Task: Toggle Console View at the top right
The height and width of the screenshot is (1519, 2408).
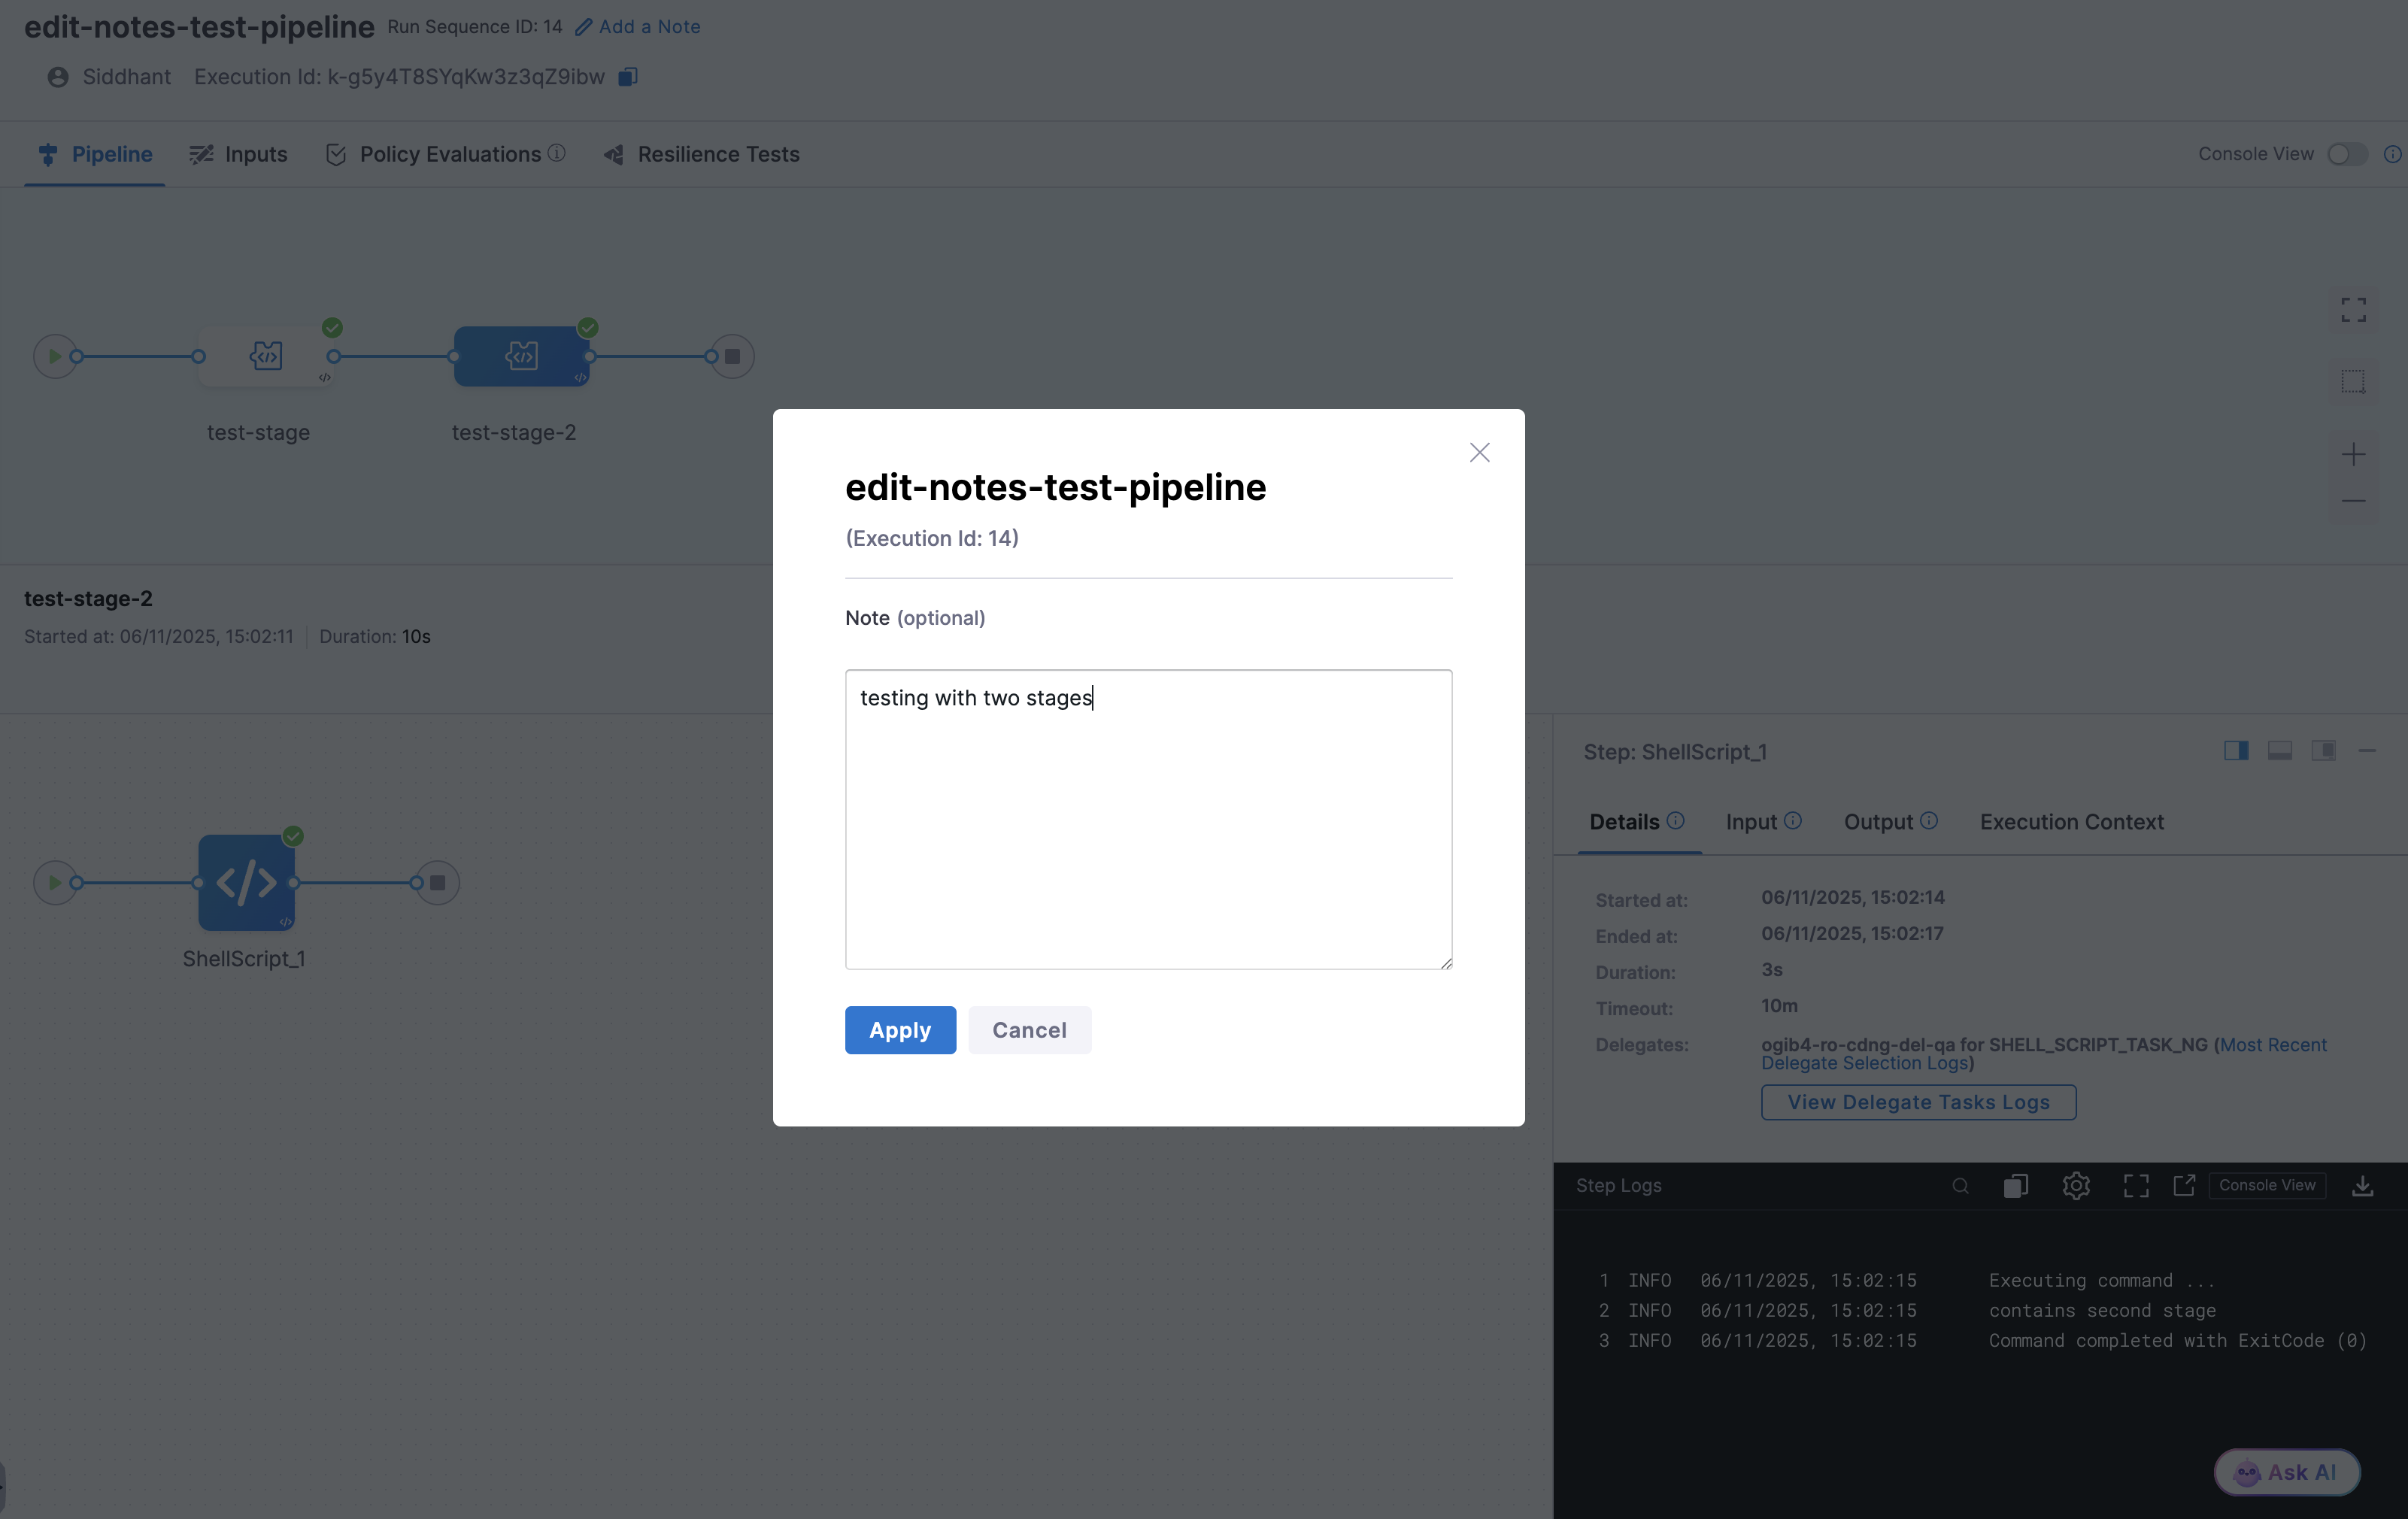Action: coord(2348,154)
